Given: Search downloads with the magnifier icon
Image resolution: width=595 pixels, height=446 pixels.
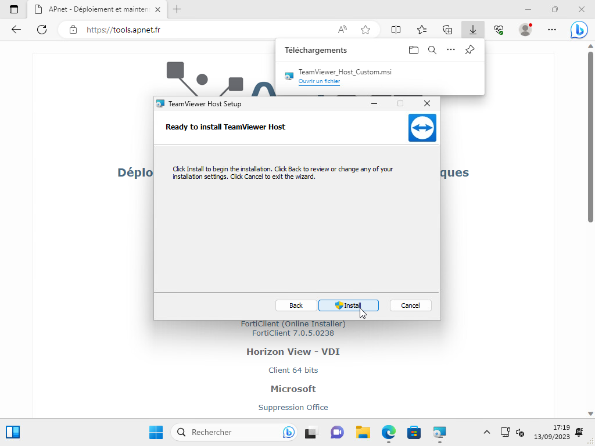Looking at the screenshot, I should (x=432, y=50).
